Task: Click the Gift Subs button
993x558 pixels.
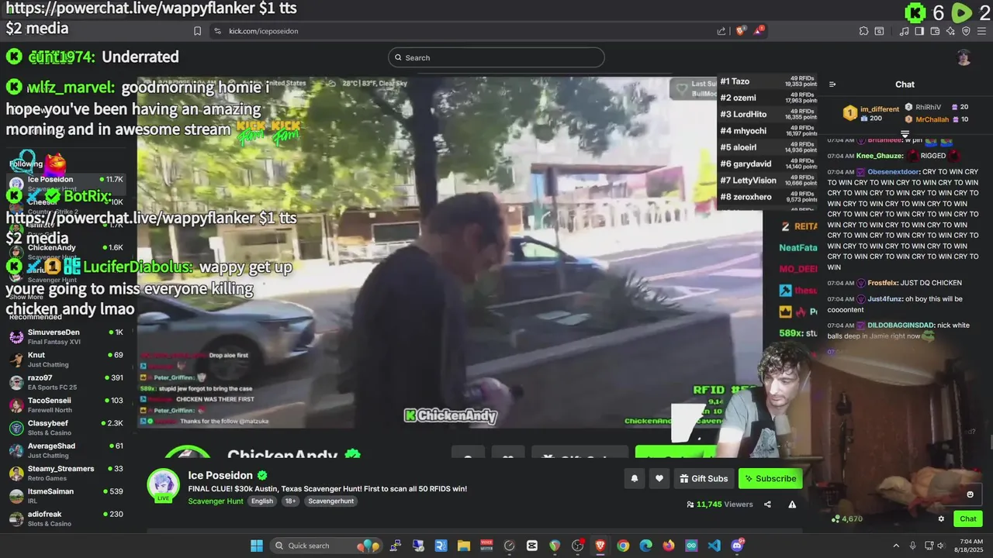Action: pos(704,479)
